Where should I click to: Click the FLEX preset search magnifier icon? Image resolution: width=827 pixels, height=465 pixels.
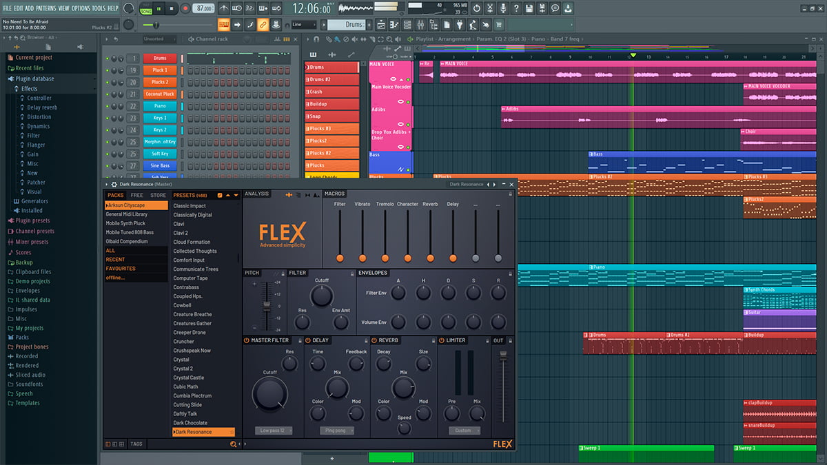[233, 444]
